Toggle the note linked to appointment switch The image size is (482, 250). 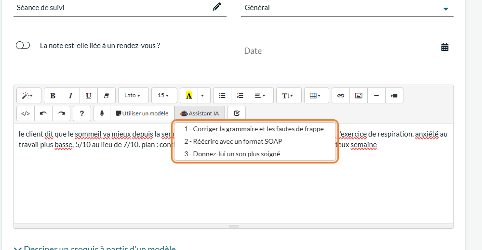(x=23, y=45)
